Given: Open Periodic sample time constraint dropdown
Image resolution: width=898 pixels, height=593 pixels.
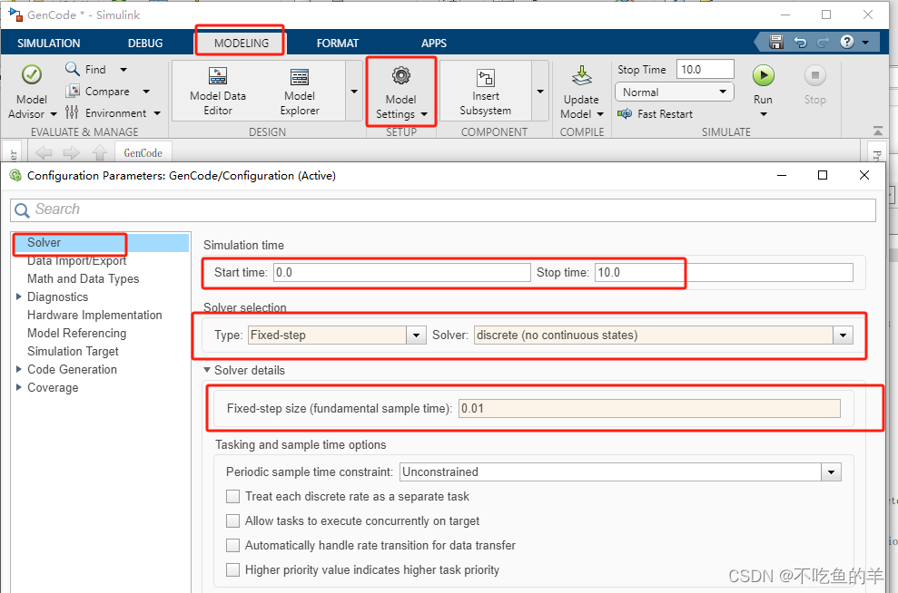Looking at the screenshot, I should [x=831, y=472].
